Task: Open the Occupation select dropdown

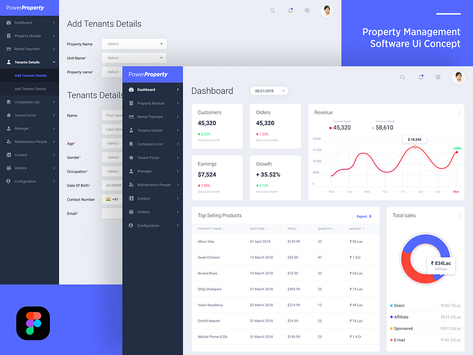Action: pyautogui.click(x=112, y=171)
